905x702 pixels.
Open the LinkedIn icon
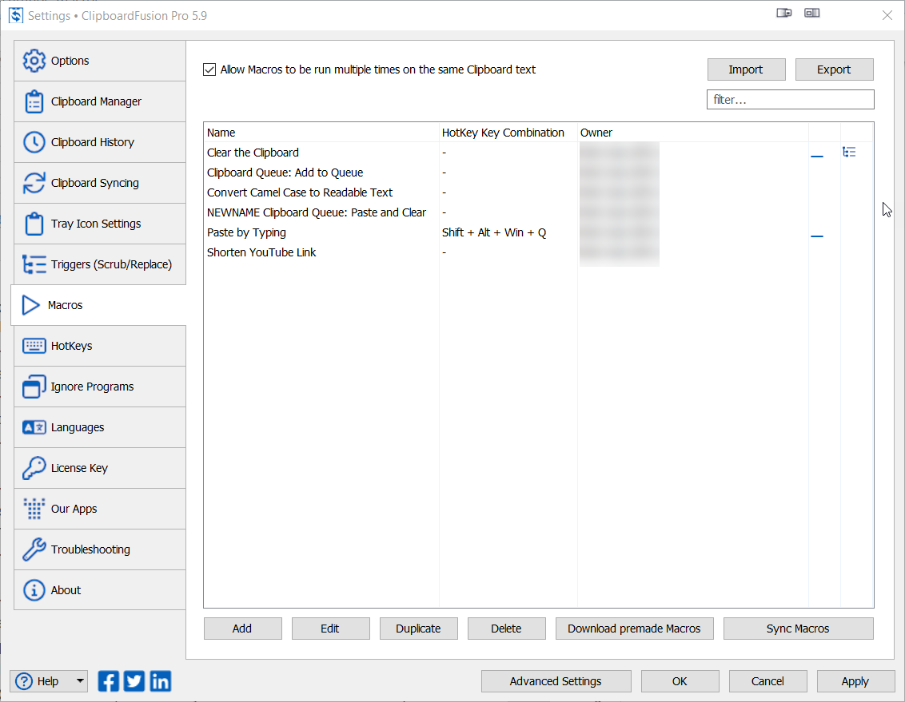tap(161, 681)
